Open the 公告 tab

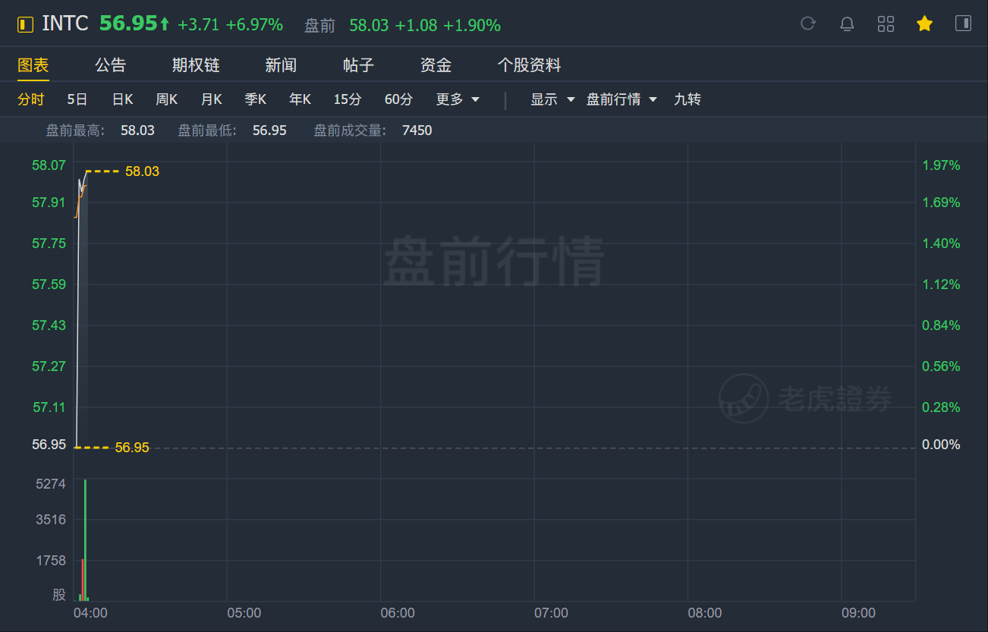111,65
